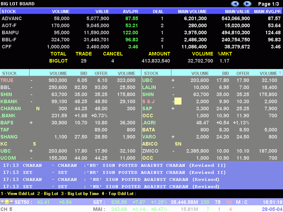Click TRUE bid price 6.05
Viewport: 283px width, 212px height.
(82, 80)
